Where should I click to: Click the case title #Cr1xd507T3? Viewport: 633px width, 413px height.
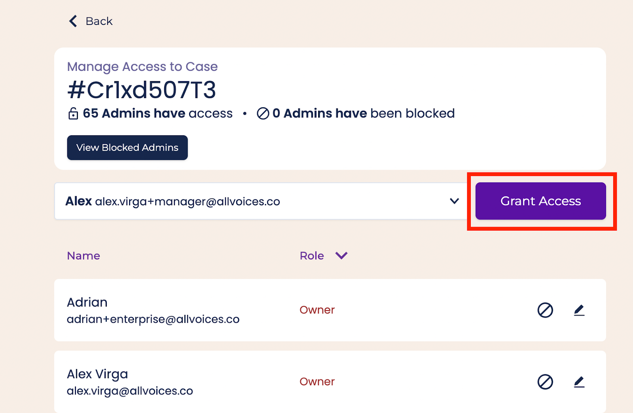coord(142,90)
